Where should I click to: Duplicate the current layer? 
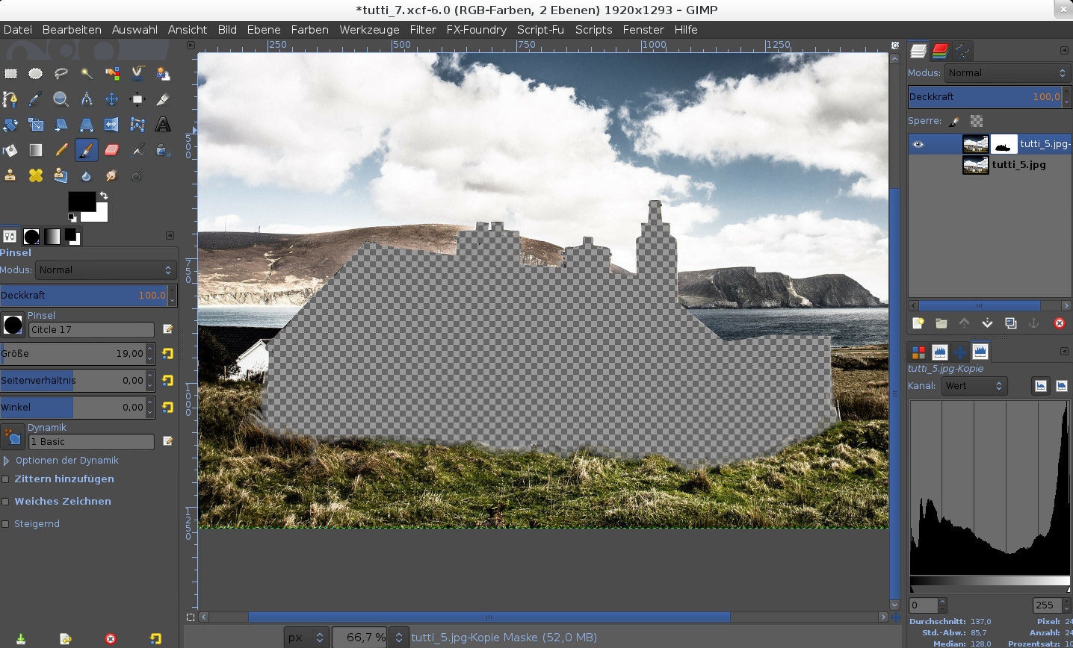coord(1011,323)
